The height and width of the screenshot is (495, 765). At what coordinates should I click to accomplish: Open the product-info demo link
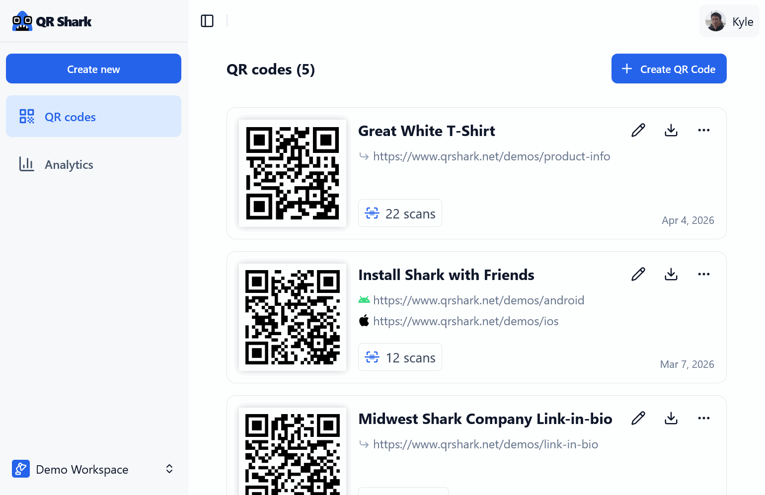[492, 156]
